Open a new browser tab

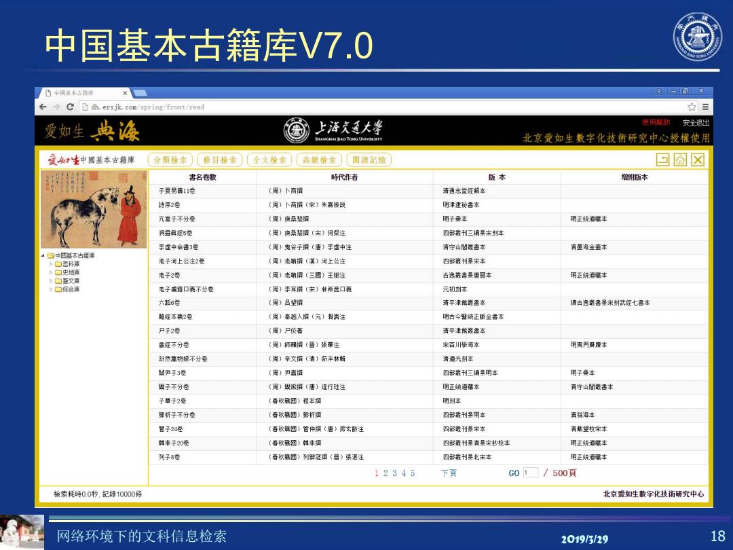point(140,93)
